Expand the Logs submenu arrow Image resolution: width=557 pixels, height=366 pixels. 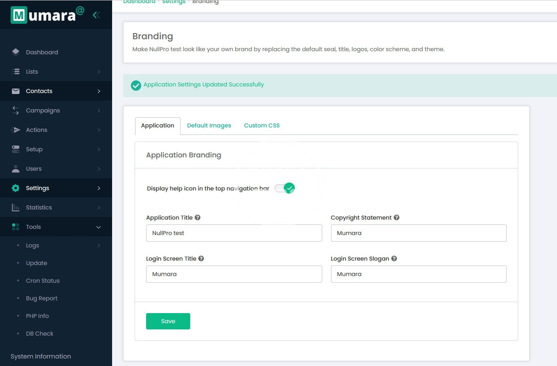point(99,246)
